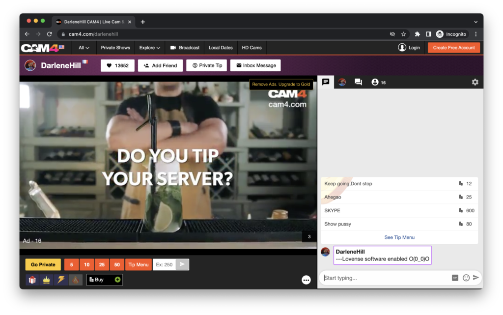Viewport: 503px width, 315px height.
Task: Open chat settings gear icon
Action: (475, 82)
